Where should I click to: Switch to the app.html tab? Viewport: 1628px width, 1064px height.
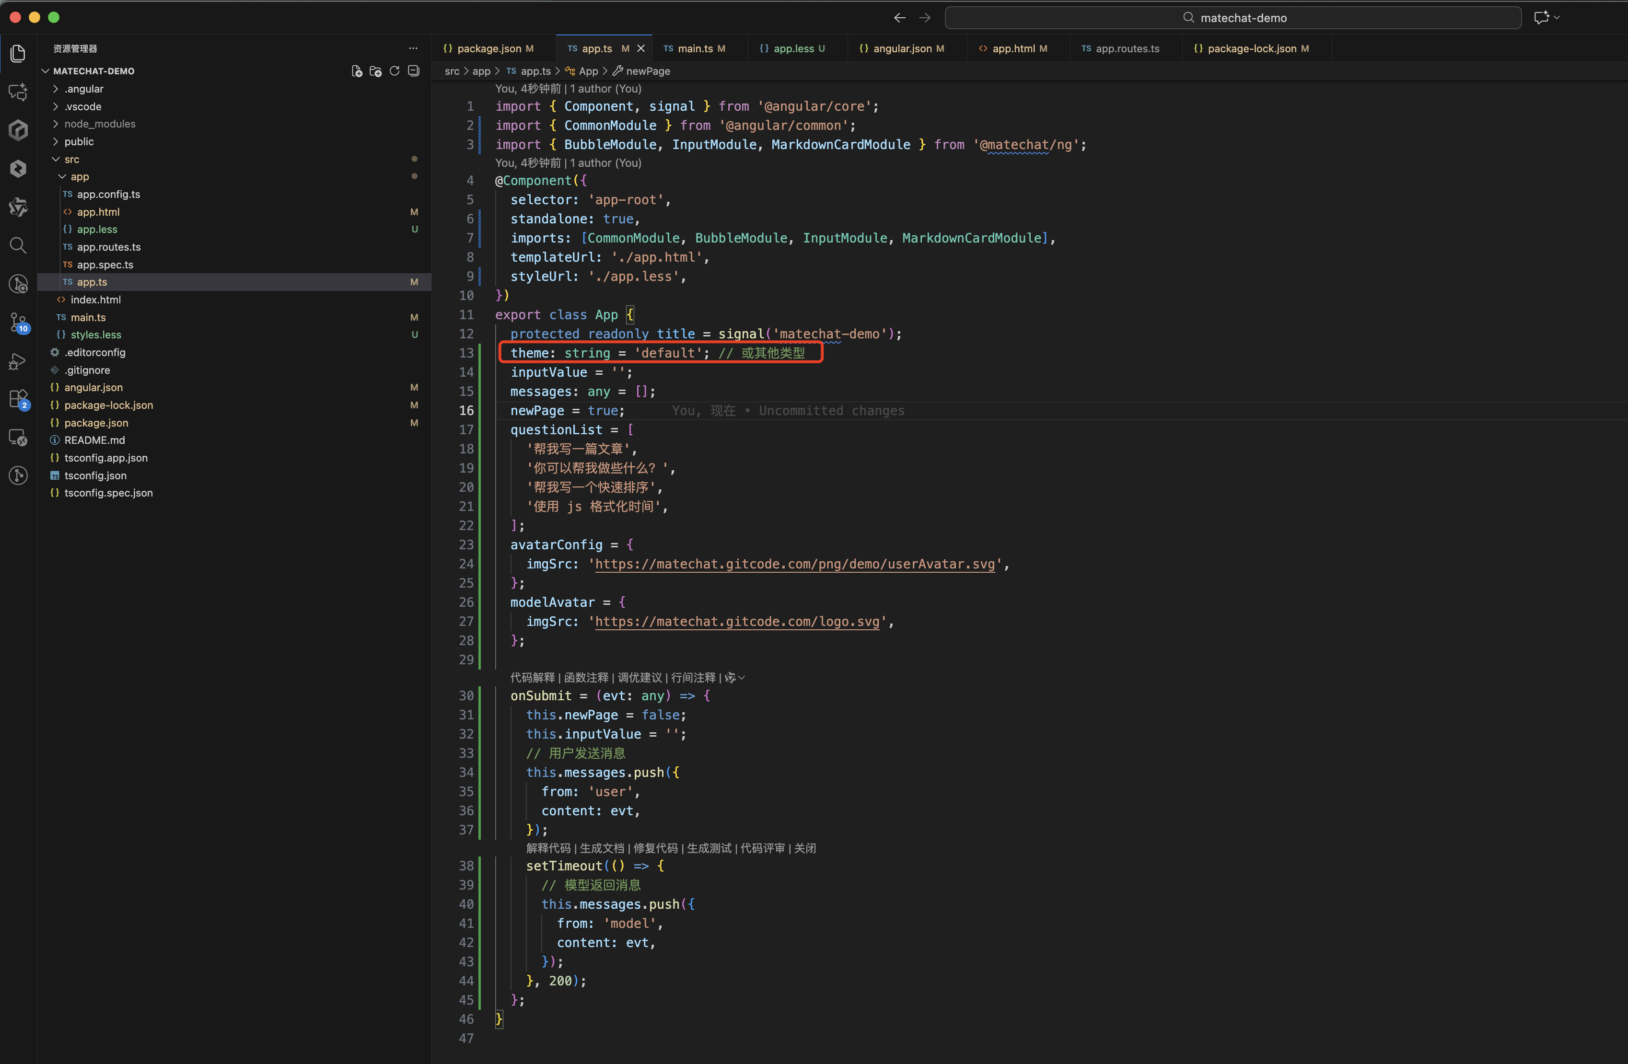(x=1013, y=48)
